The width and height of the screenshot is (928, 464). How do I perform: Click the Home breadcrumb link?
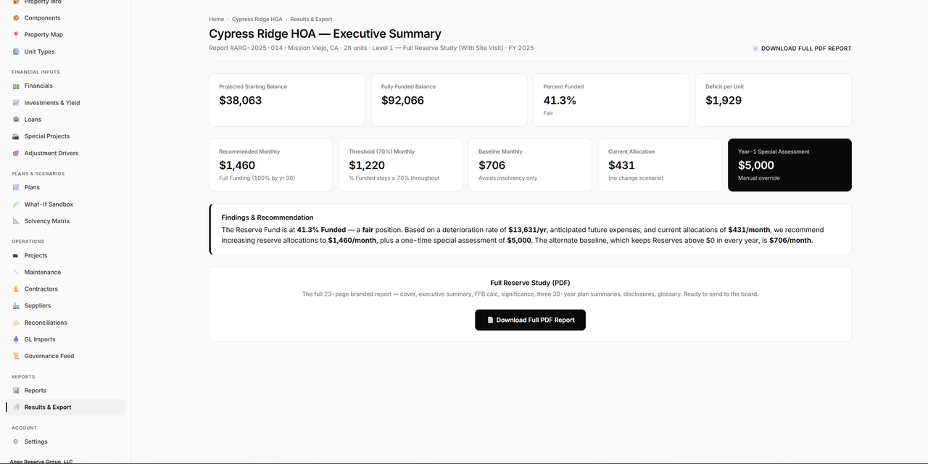pos(216,19)
